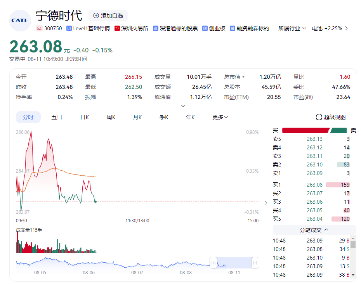Click the 卖5 order row at 263.13

(x=311, y=139)
